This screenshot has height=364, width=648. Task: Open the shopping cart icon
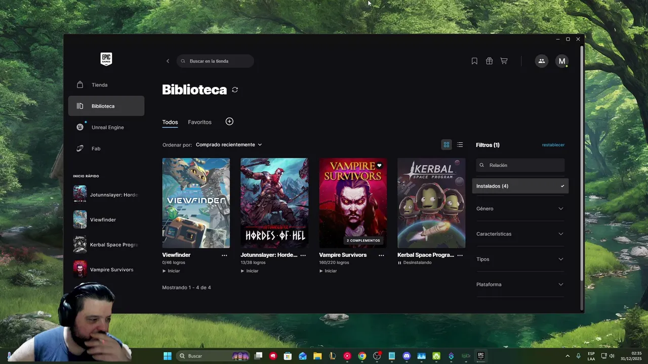pos(504,61)
